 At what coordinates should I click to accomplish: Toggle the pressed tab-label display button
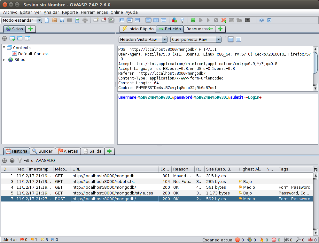111,20
